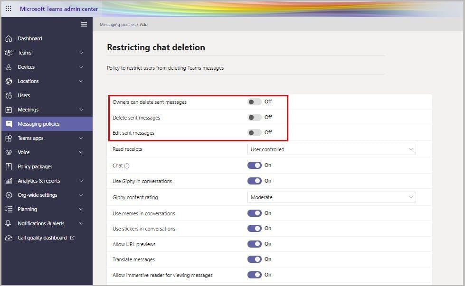Toggle off Translate messages

tap(255, 259)
